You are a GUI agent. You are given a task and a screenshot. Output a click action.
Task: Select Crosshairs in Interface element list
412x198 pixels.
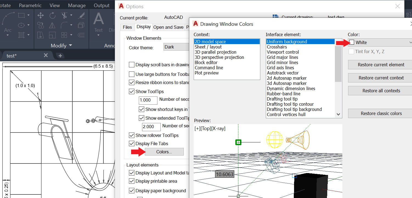tap(277, 47)
